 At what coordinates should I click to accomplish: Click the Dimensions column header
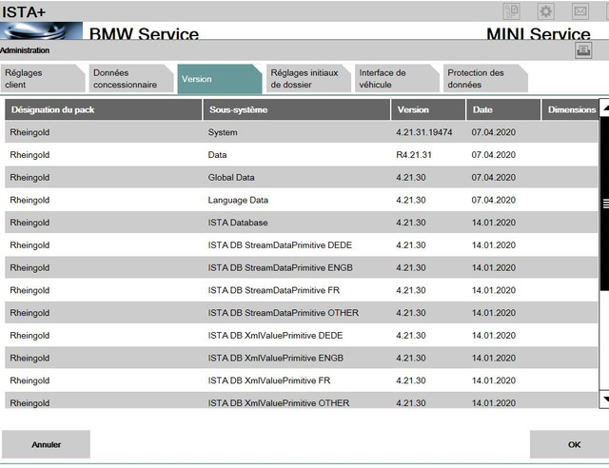[x=570, y=109]
